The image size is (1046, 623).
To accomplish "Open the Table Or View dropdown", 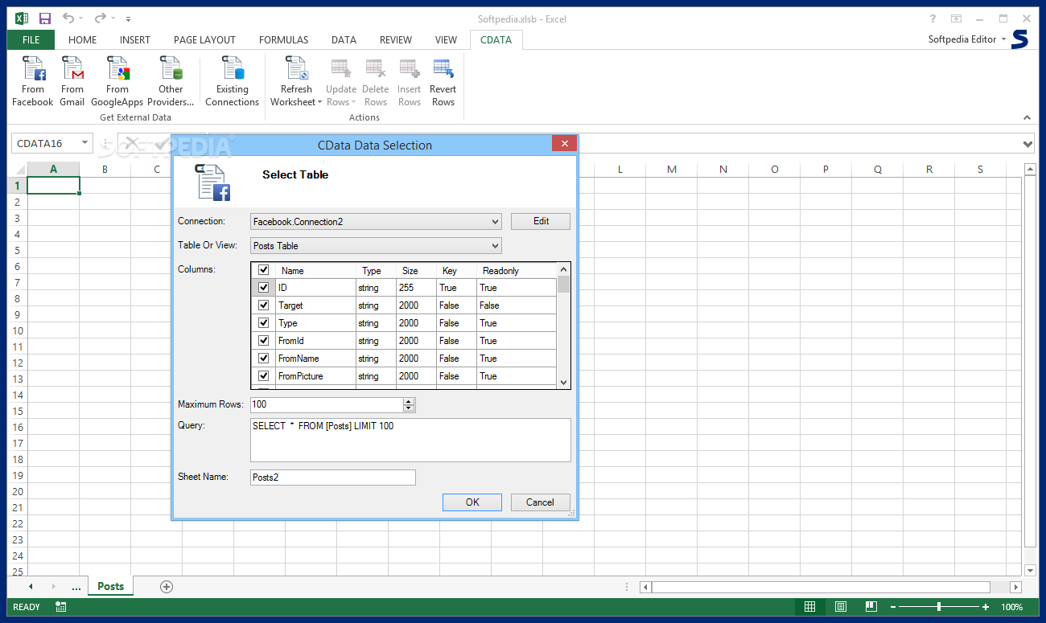I will (x=376, y=245).
